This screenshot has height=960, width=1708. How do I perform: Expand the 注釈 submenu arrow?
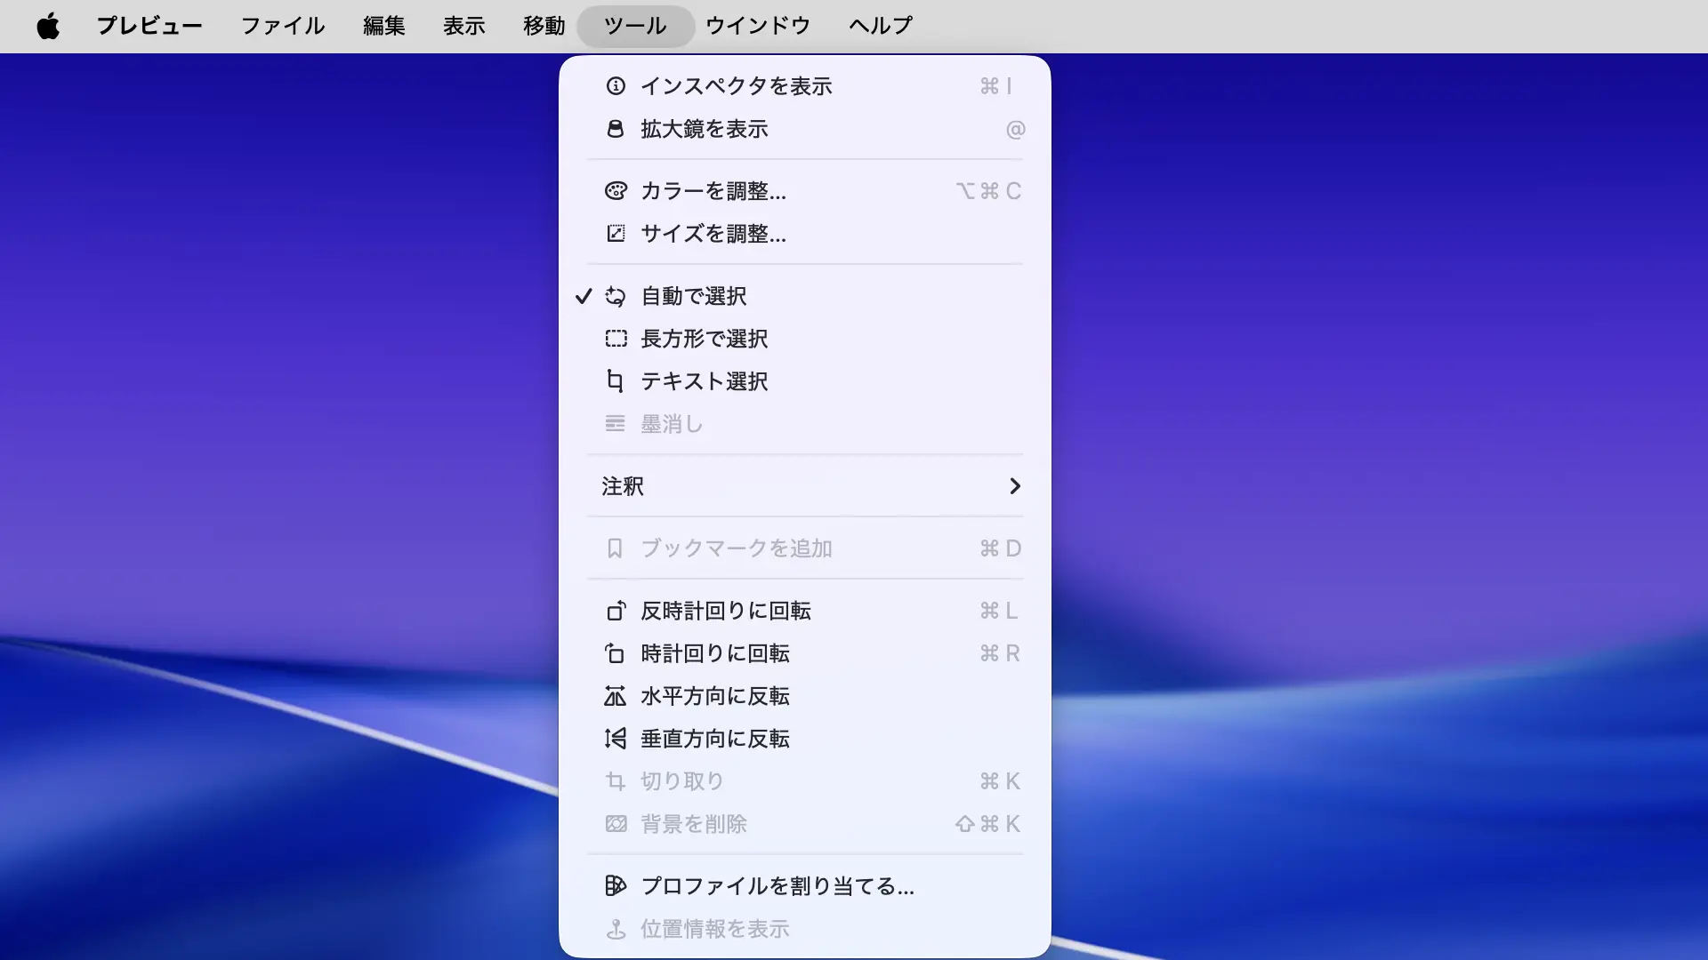pos(1014,486)
